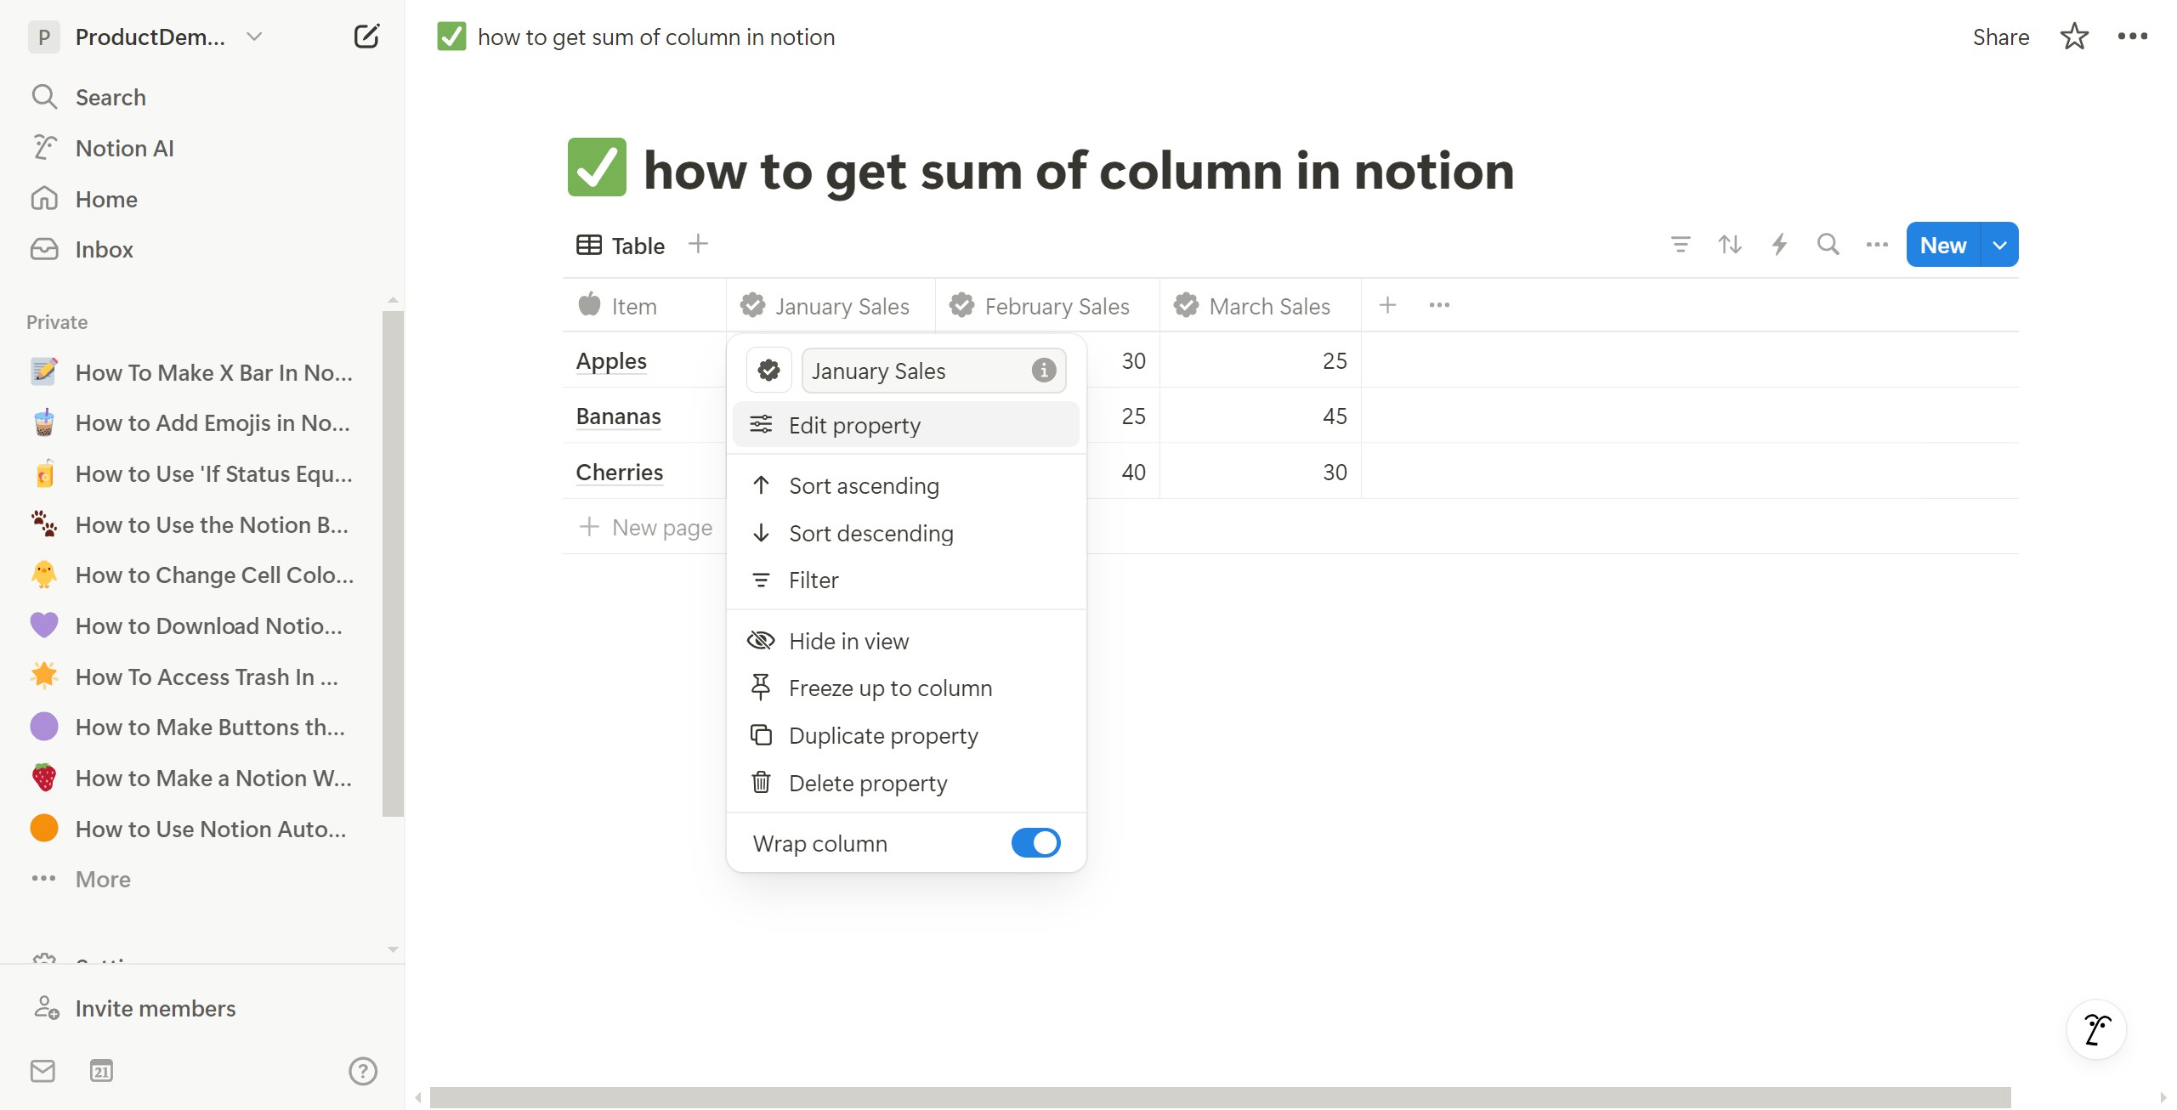This screenshot has width=2177, height=1110.
Task: Star this page as favorite
Action: pyautogui.click(x=2074, y=37)
